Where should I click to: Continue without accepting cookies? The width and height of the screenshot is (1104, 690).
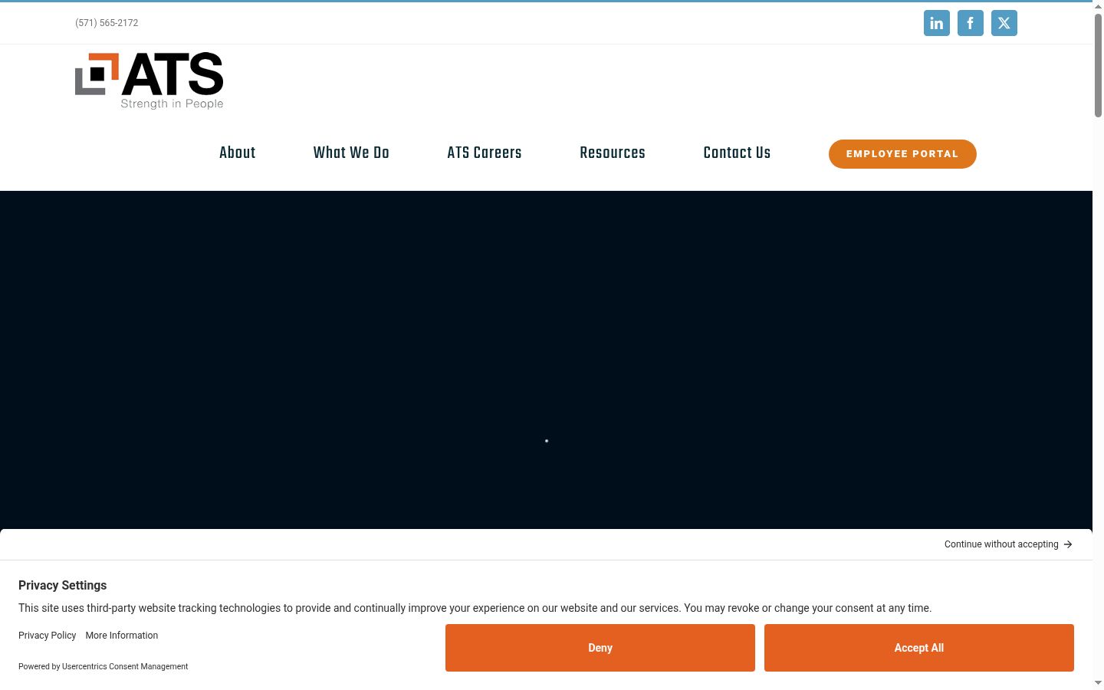point(1008,544)
